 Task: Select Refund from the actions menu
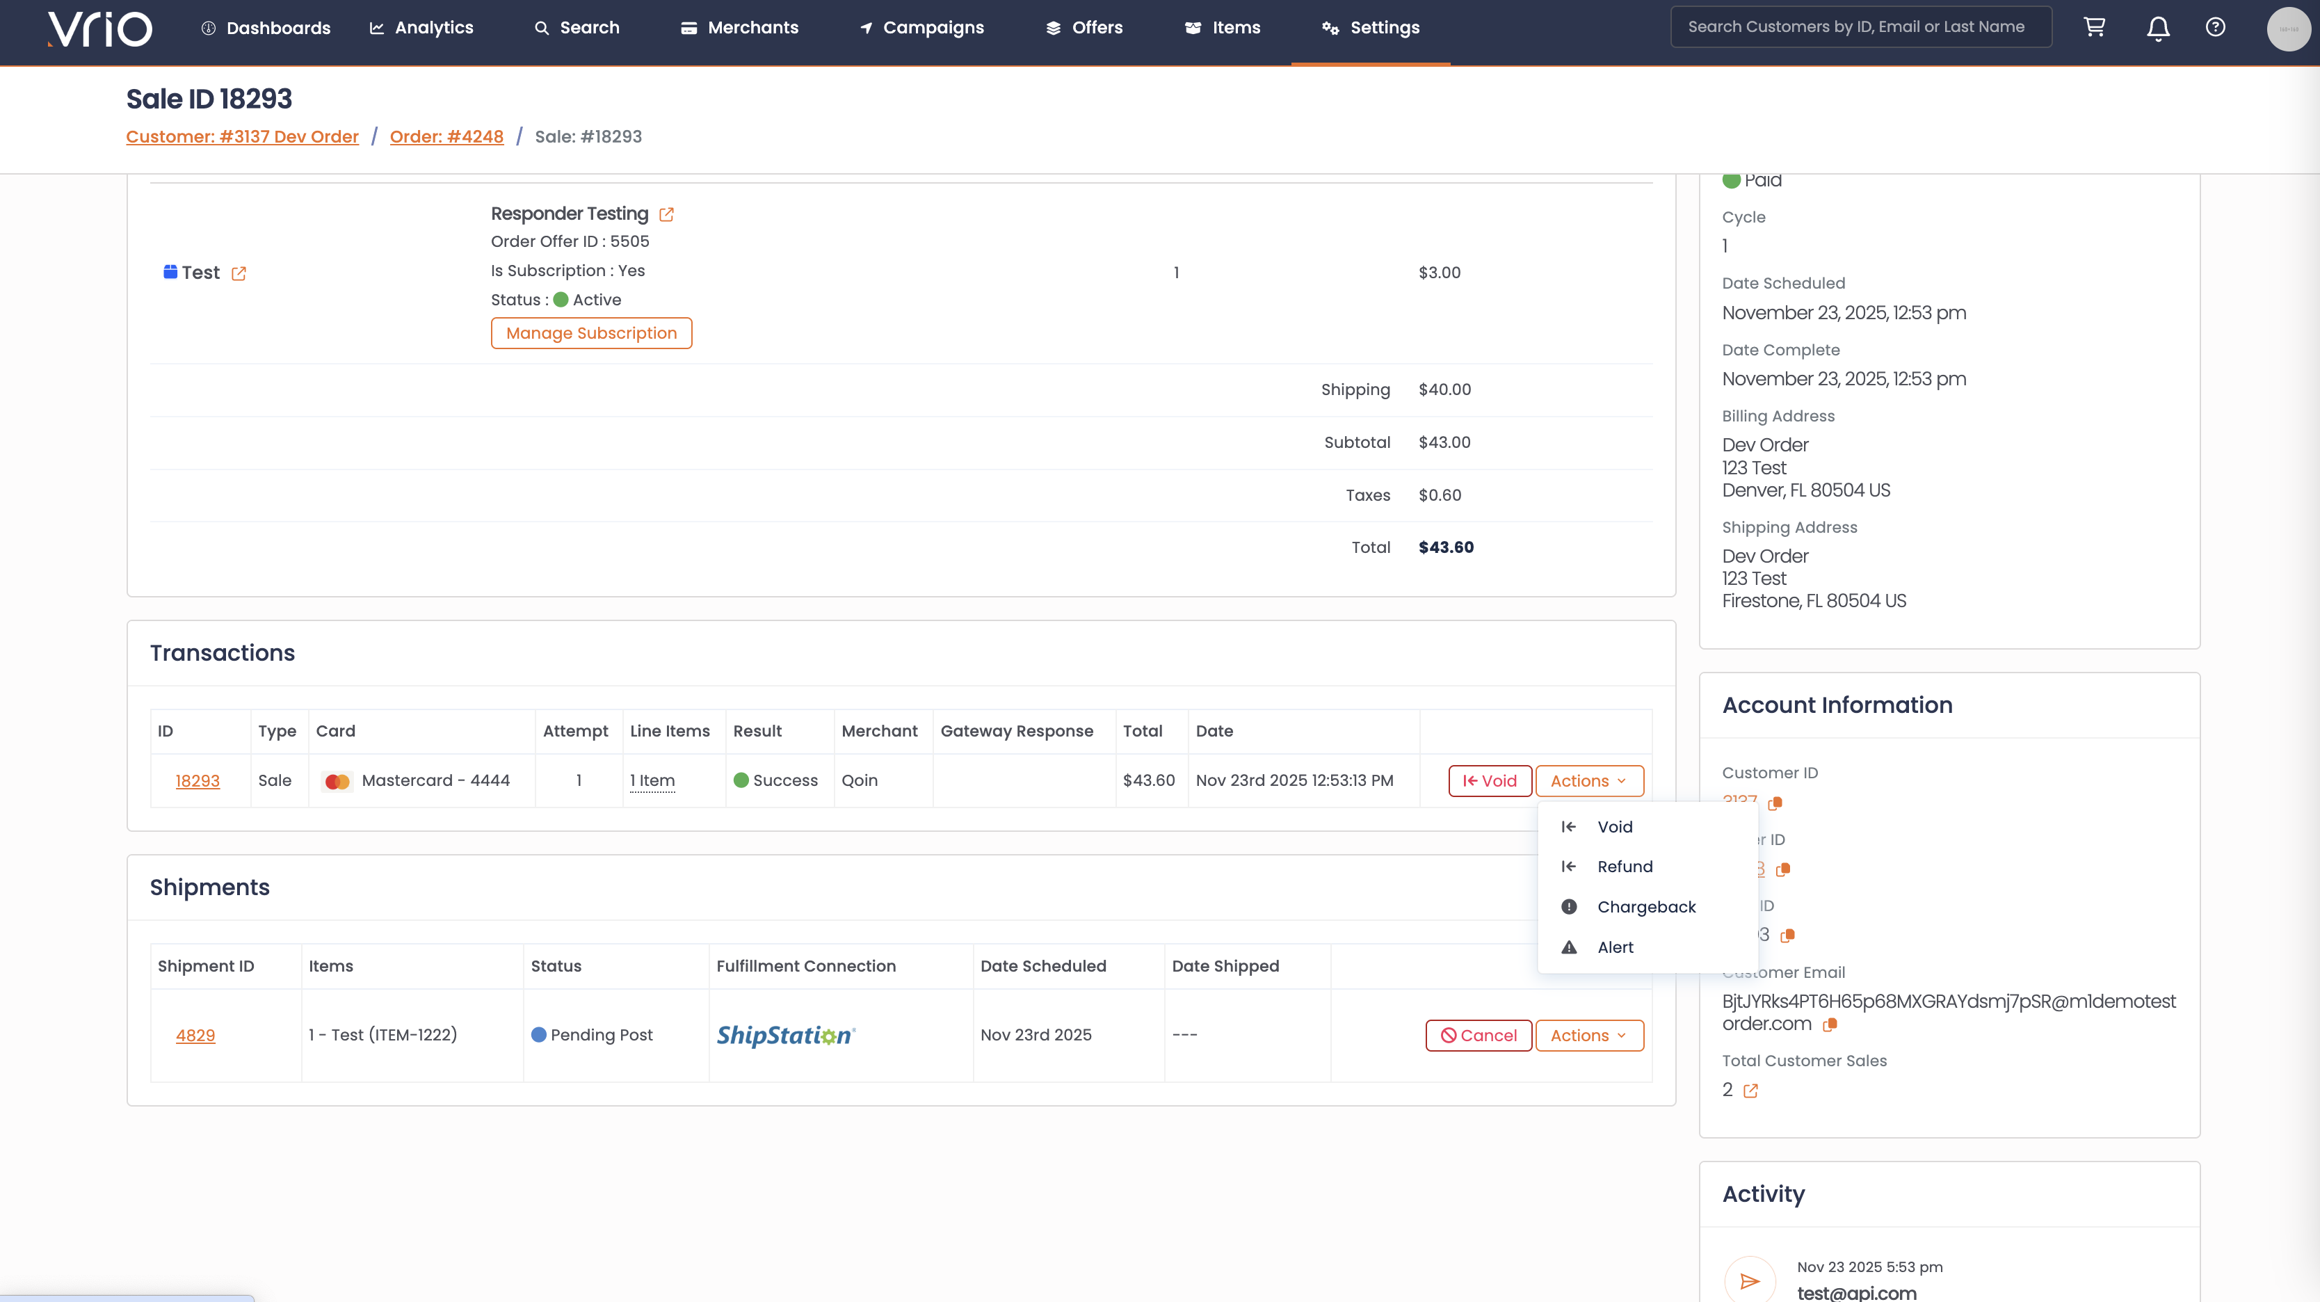coord(1624,866)
